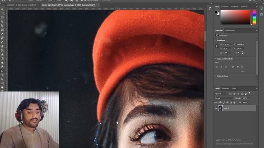This screenshot has width=264, height=148.
Task: Select Layer 0 thumbnail
Action: pyautogui.click(x=220, y=108)
